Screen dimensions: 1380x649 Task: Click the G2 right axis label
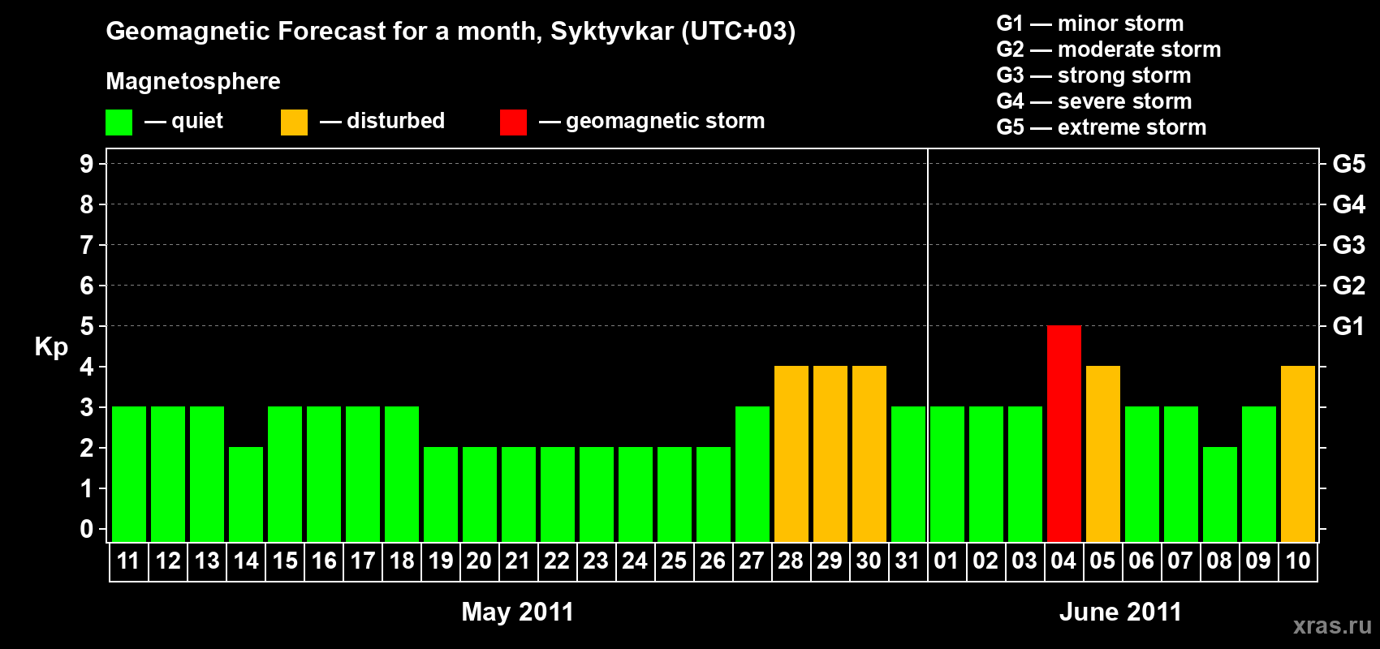pos(1349,286)
